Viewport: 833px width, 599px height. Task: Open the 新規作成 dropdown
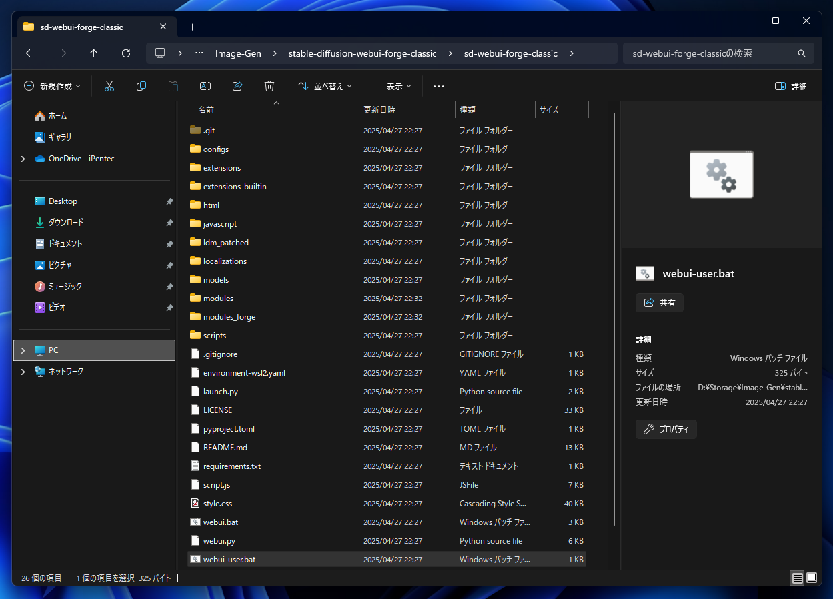pyautogui.click(x=52, y=86)
